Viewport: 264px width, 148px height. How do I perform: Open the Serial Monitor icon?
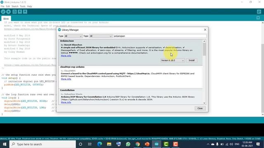coord(259,12)
